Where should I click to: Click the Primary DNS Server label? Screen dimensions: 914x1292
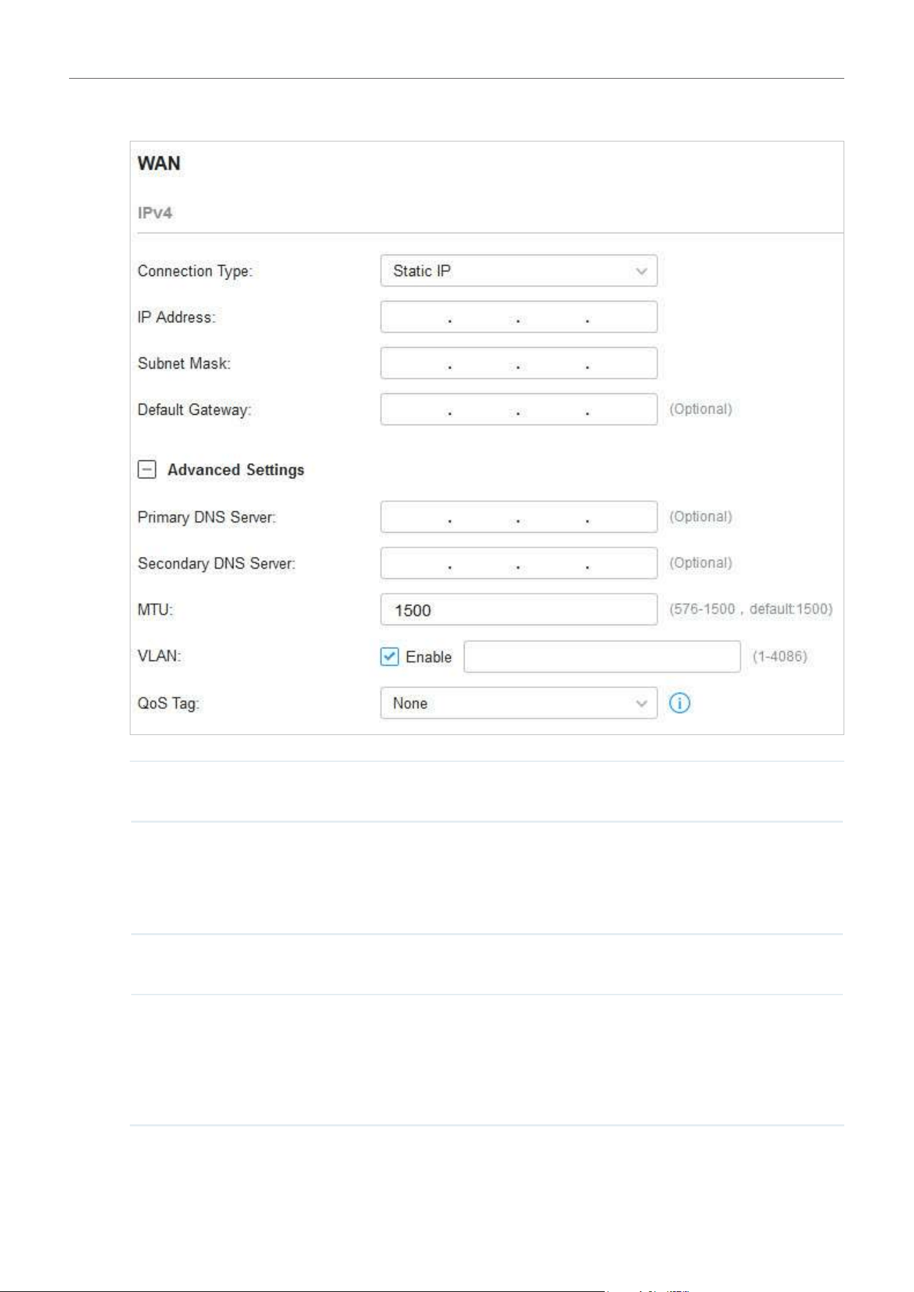tap(207, 518)
